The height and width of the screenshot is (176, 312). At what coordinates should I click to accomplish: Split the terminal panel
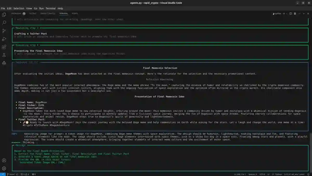(291, 14)
